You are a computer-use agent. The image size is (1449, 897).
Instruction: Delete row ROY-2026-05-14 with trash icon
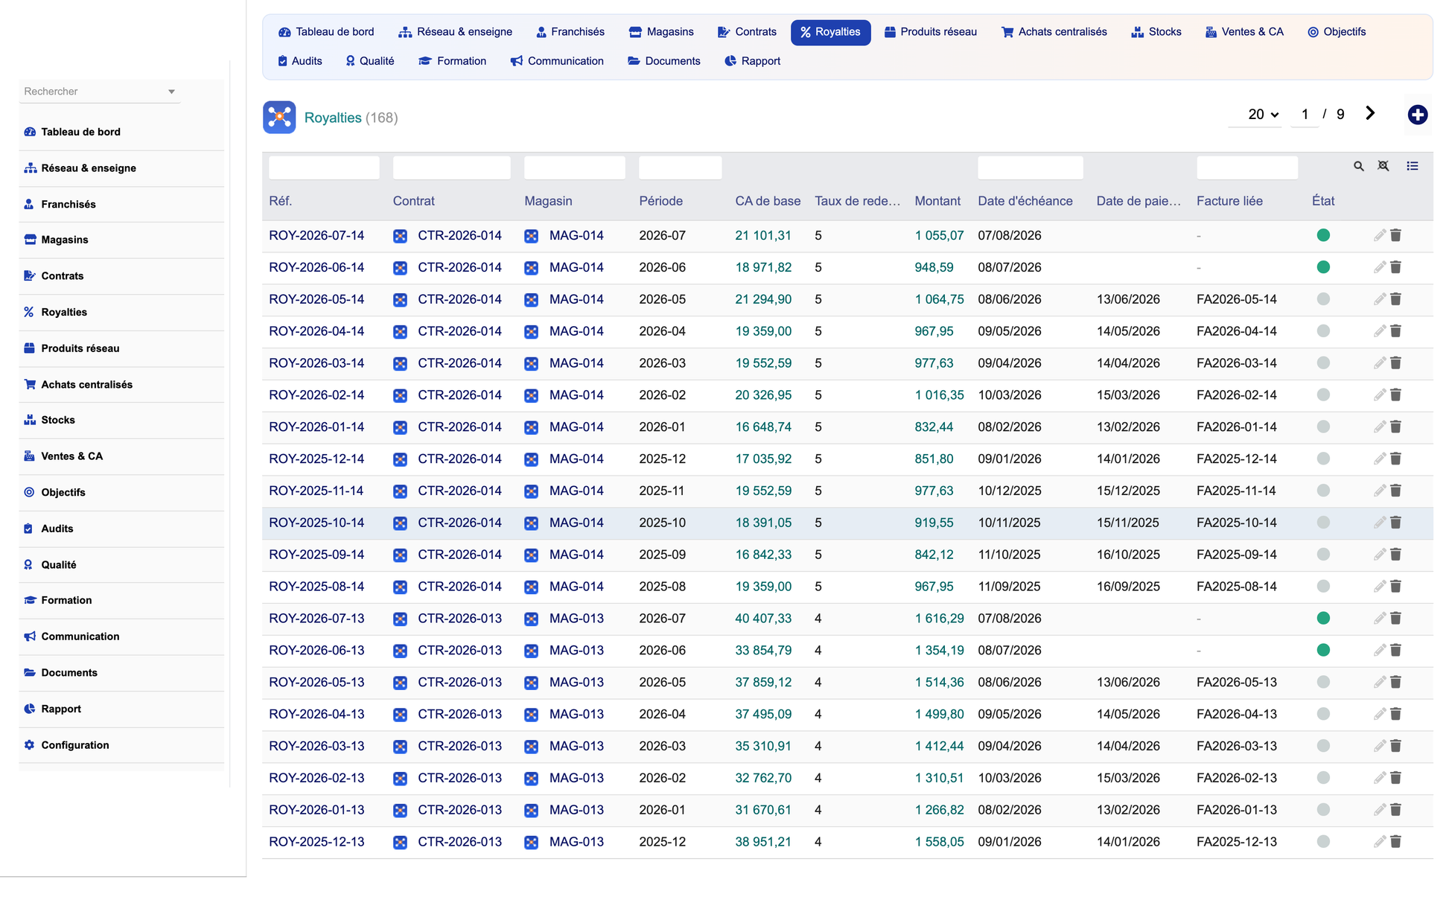[1395, 299]
